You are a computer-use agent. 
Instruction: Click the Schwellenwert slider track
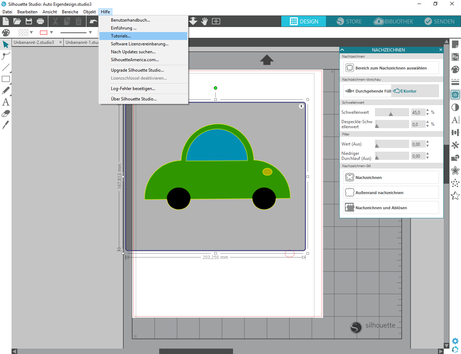(x=392, y=112)
